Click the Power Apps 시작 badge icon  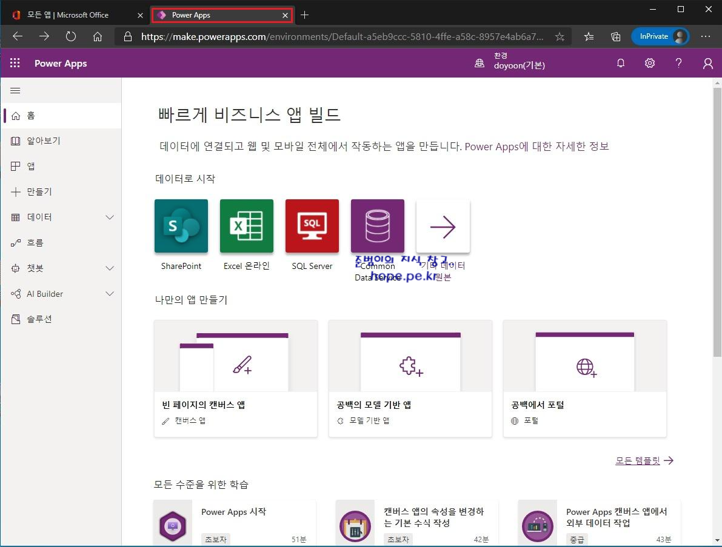pos(173,526)
